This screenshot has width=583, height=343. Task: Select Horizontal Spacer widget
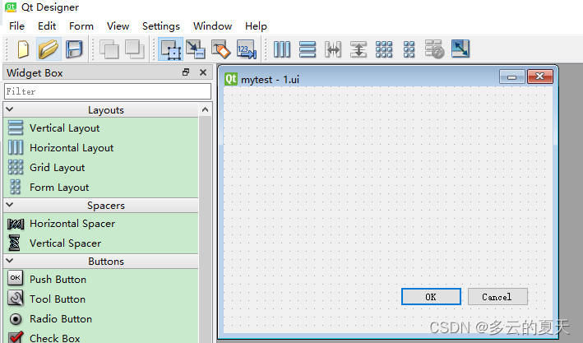101,224
